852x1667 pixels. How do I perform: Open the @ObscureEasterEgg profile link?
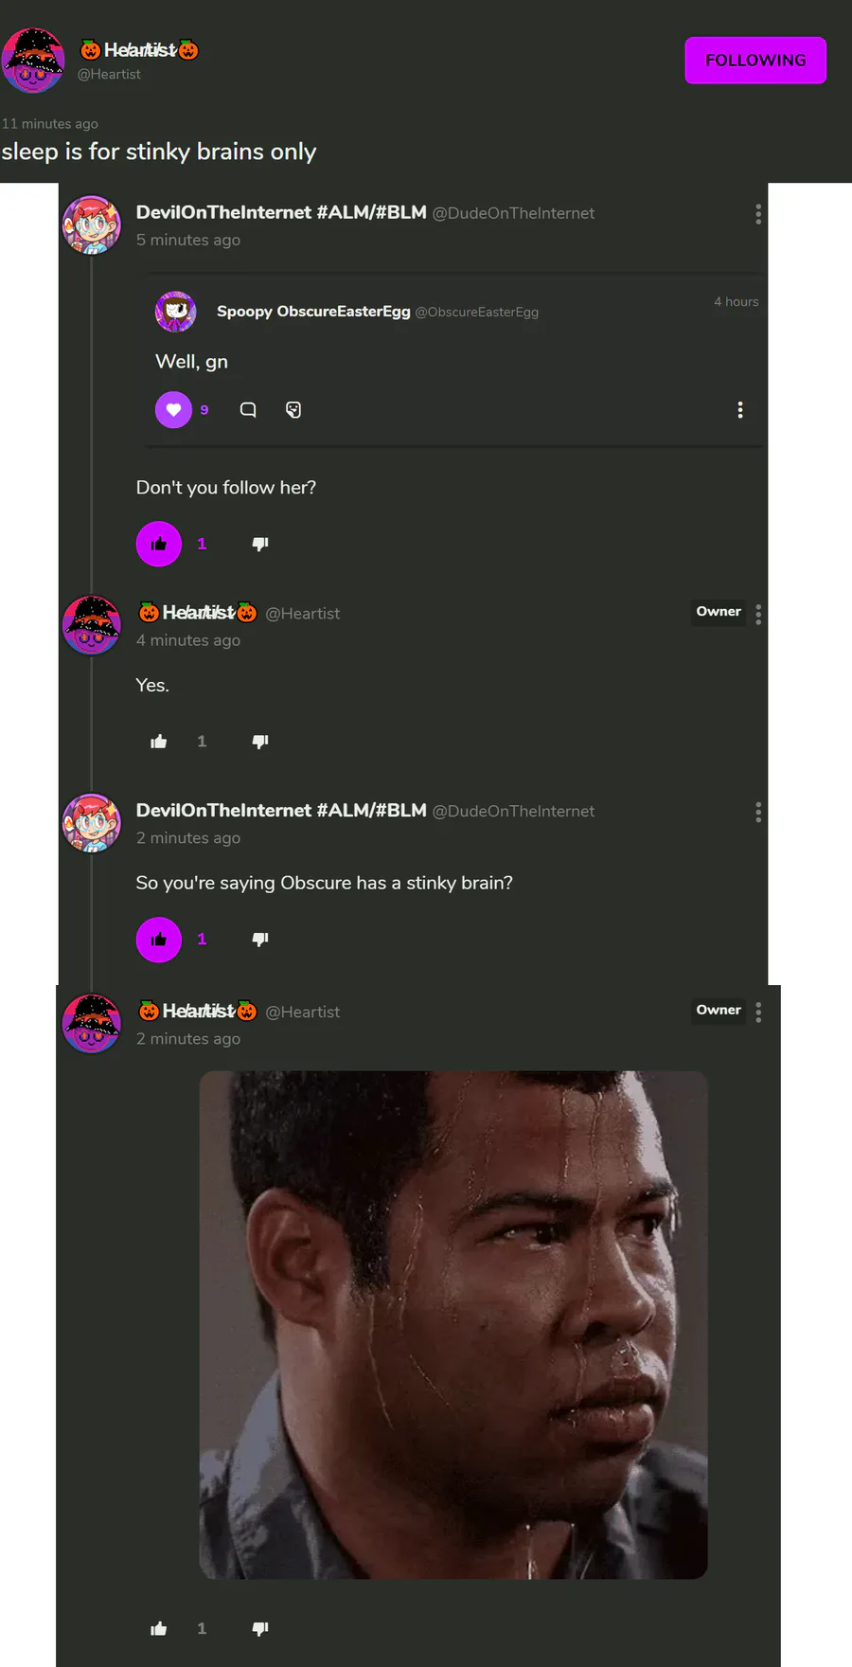(x=477, y=313)
